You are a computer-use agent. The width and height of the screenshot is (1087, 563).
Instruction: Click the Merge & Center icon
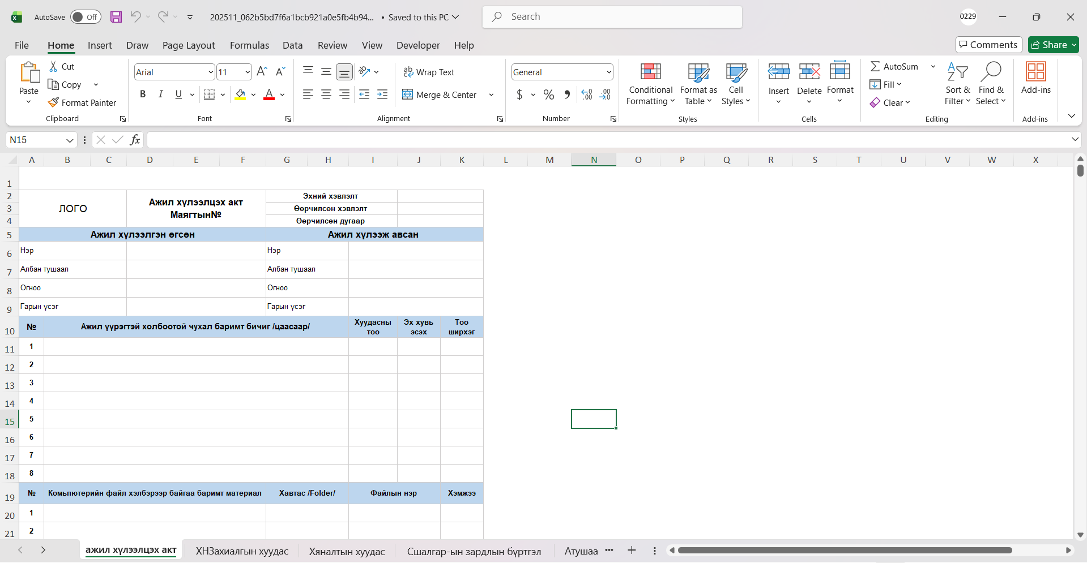(407, 94)
